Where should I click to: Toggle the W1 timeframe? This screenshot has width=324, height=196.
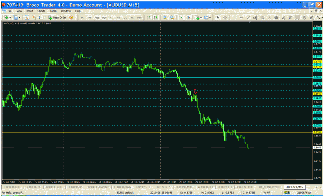tap(133, 18)
